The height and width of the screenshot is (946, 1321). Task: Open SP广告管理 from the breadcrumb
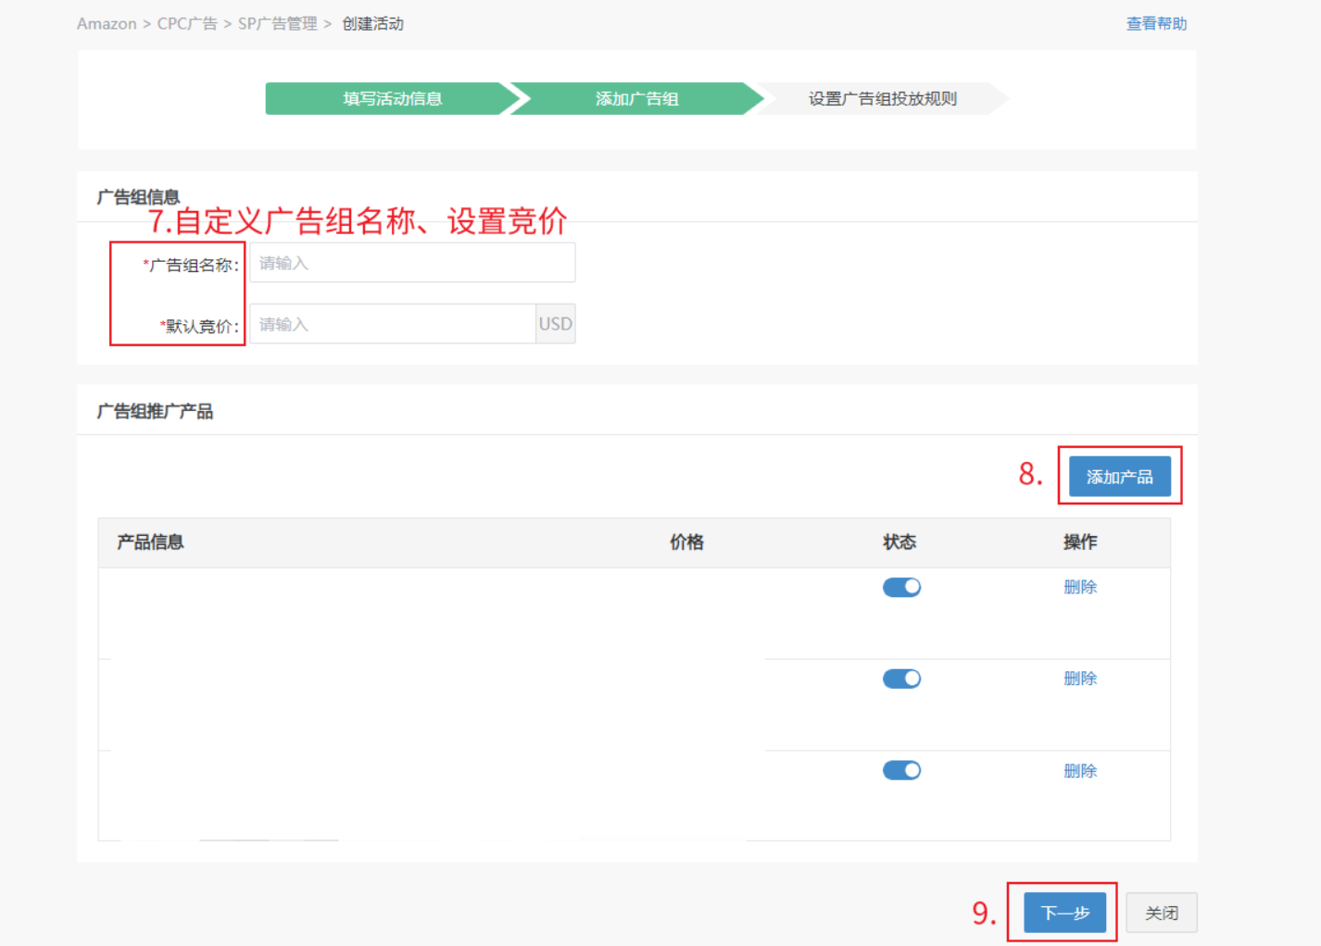[x=277, y=24]
